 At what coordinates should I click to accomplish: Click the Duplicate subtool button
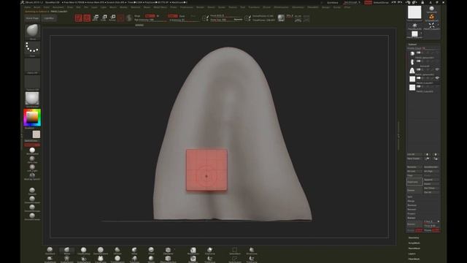pos(414,182)
